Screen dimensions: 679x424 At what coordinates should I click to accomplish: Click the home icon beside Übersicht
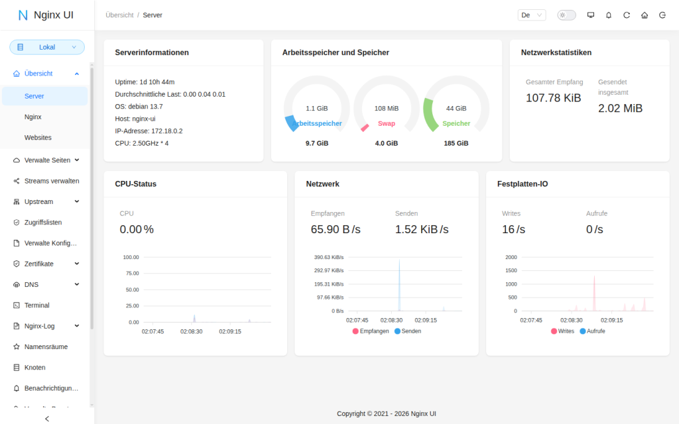17,74
